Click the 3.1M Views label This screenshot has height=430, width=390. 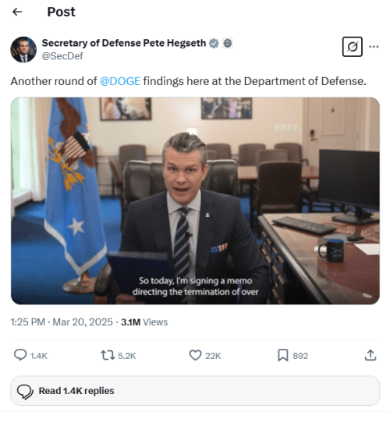coord(144,322)
